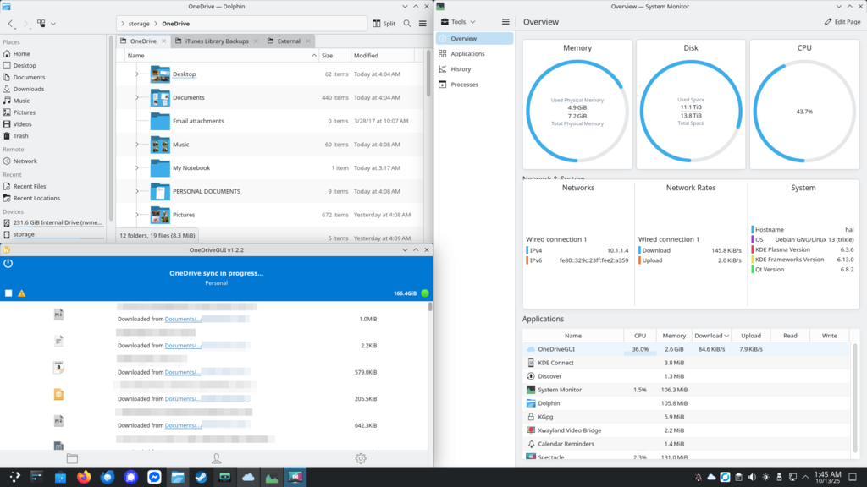Click Edit Page in System Monitor
The height and width of the screenshot is (487, 867).
click(x=842, y=21)
